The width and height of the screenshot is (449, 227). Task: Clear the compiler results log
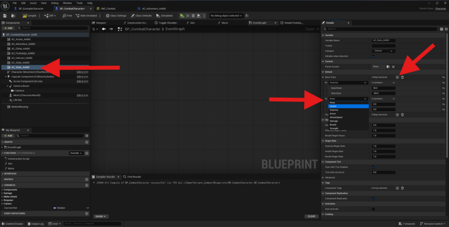[x=311, y=216]
